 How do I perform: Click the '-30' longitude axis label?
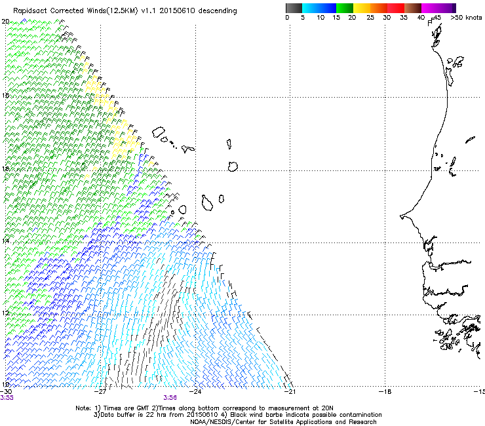point(6,391)
